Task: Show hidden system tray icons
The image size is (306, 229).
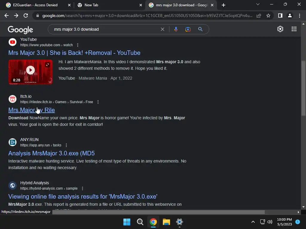Action: (x=253, y=222)
